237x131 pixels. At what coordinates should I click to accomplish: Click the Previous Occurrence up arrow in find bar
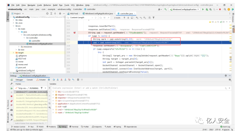(x=124, y=18)
